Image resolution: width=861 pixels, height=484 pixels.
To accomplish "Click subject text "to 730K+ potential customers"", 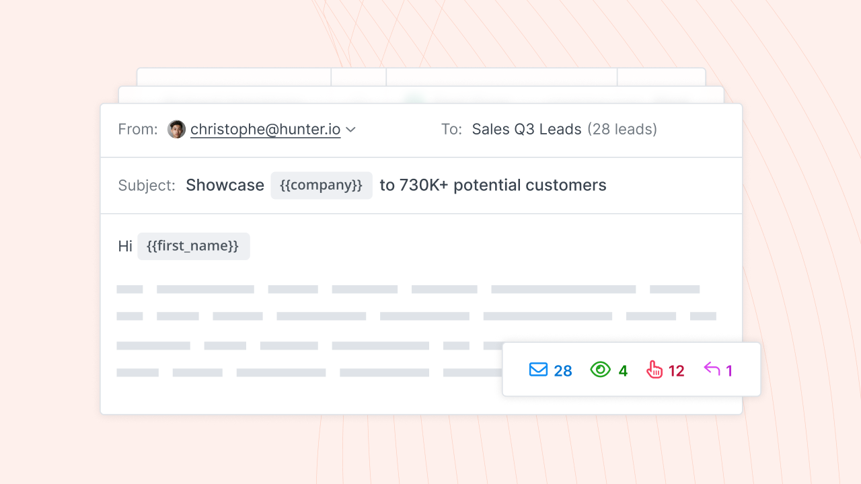I will pyautogui.click(x=493, y=186).
